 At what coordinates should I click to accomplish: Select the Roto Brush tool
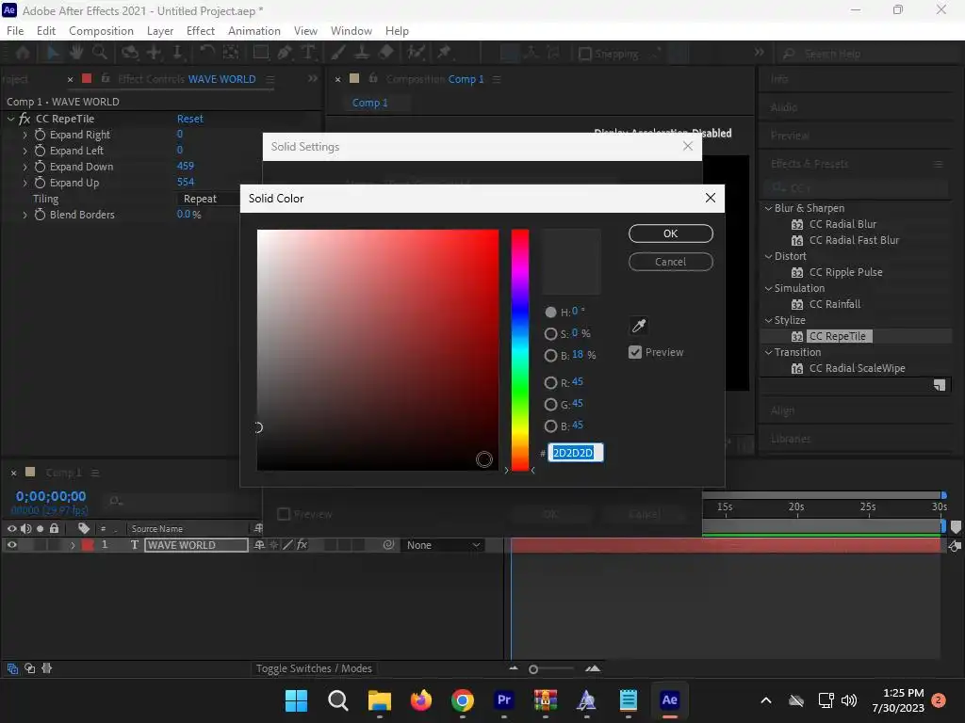(416, 53)
